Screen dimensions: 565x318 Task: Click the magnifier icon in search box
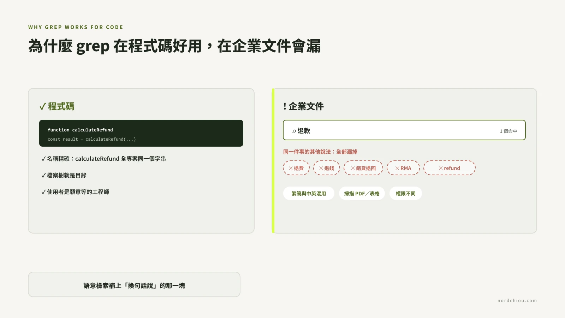(x=294, y=131)
